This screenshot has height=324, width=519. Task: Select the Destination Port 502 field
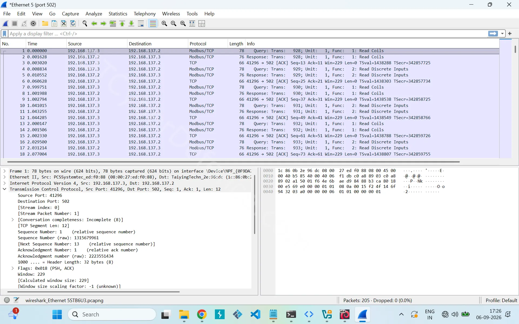pos(44,201)
